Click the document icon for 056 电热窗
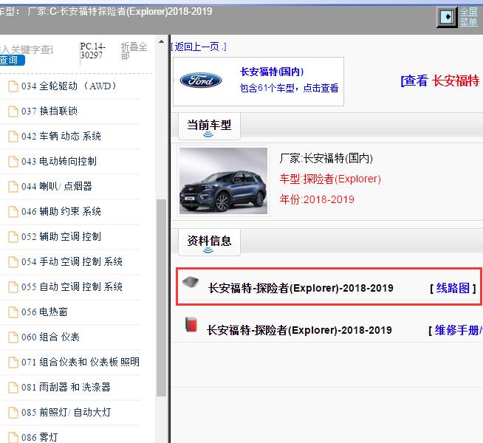 (13, 312)
